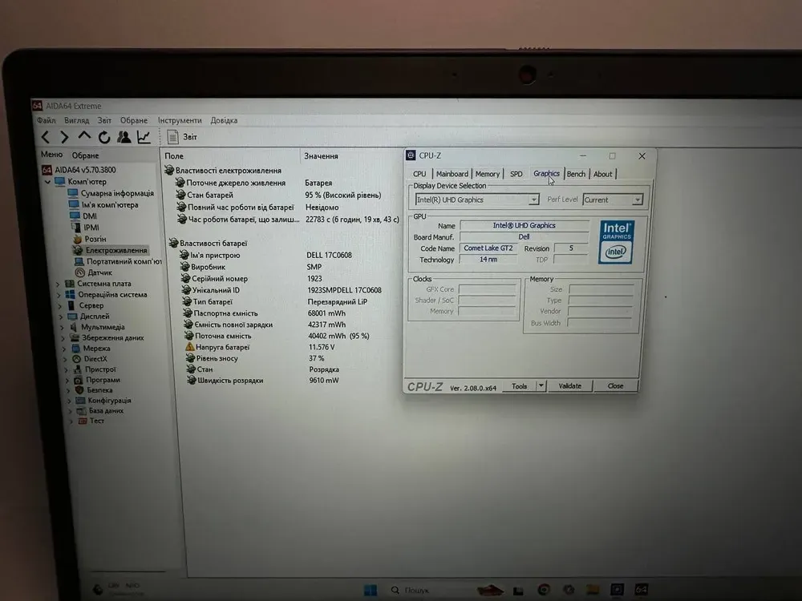The image size is (802, 601).
Task: Open Windows Start button on taskbar
Action: click(x=370, y=591)
